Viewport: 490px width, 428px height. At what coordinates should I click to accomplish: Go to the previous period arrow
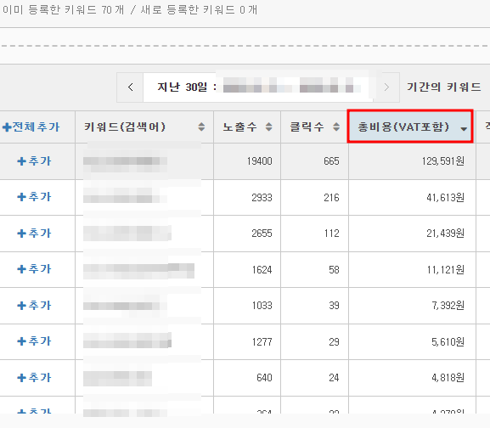click(130, 87)
